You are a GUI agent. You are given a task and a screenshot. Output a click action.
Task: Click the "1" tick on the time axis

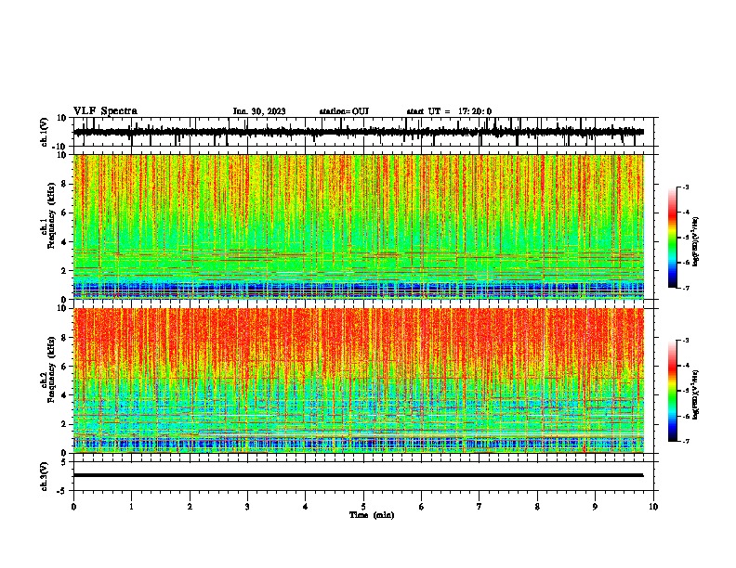coord(132,507)
